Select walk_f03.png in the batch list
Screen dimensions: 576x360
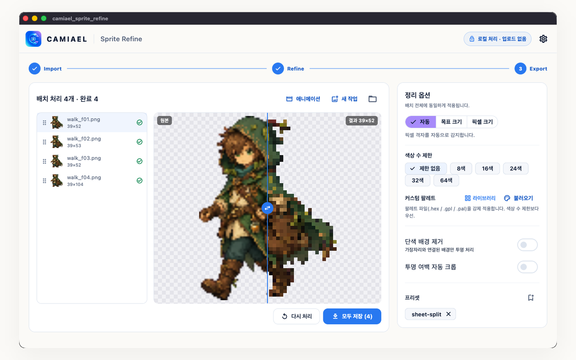point(92,161)
